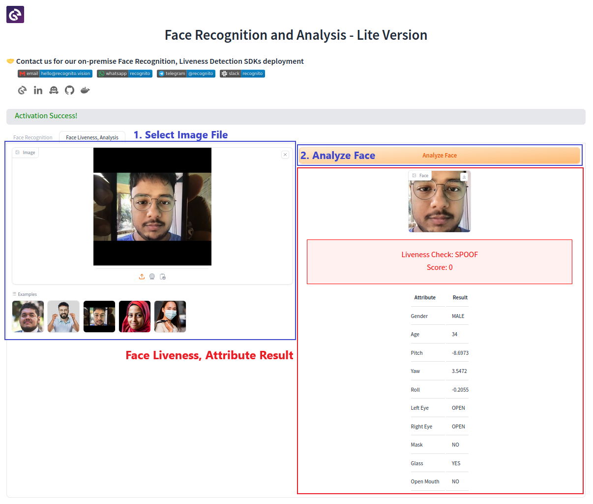Open the GitHub icon link
This screenshot has width=593, height=504.
click(x=69, y=90)
